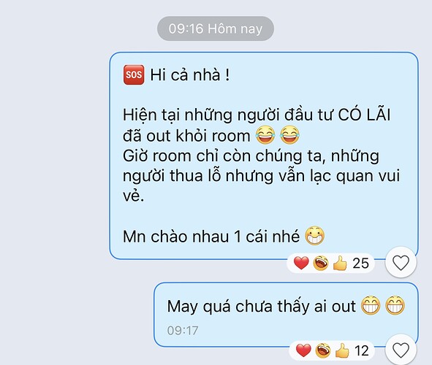
Task: Click the first tears-of-joy emoji after 'room'
Action: point(265,135)
